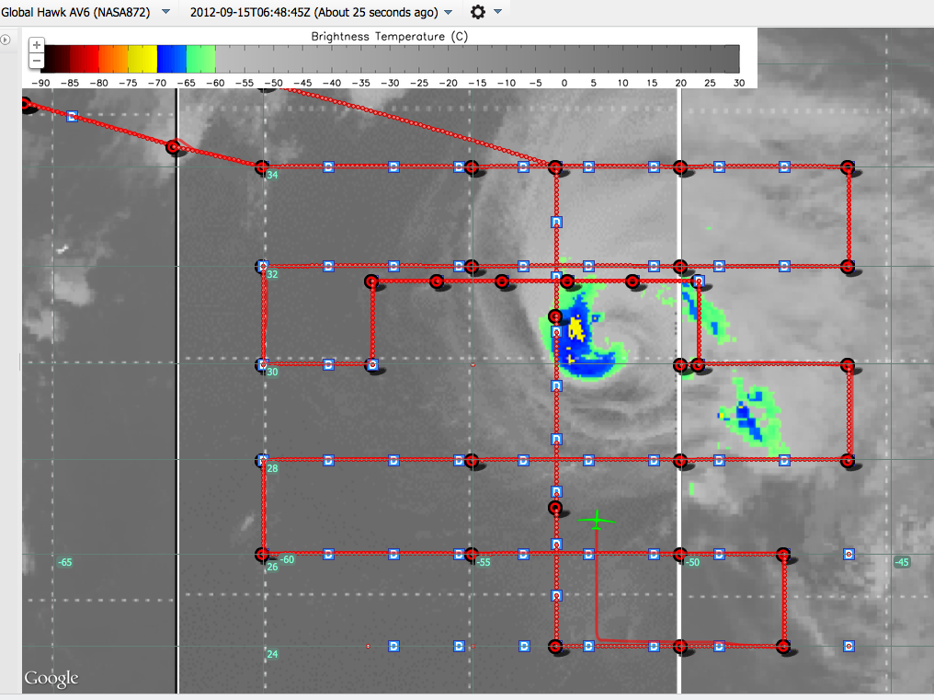This screenshot has height=700, width=934.
Task: Click the waypoint marker beside latitude 32
Action: 262,266
